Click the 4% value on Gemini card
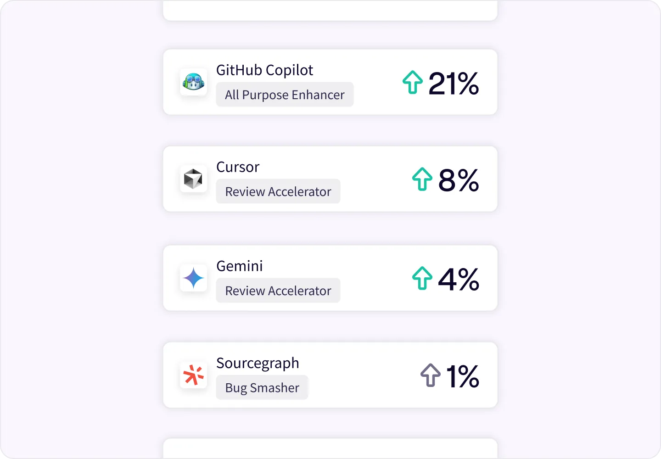 [x=459, y=280]
